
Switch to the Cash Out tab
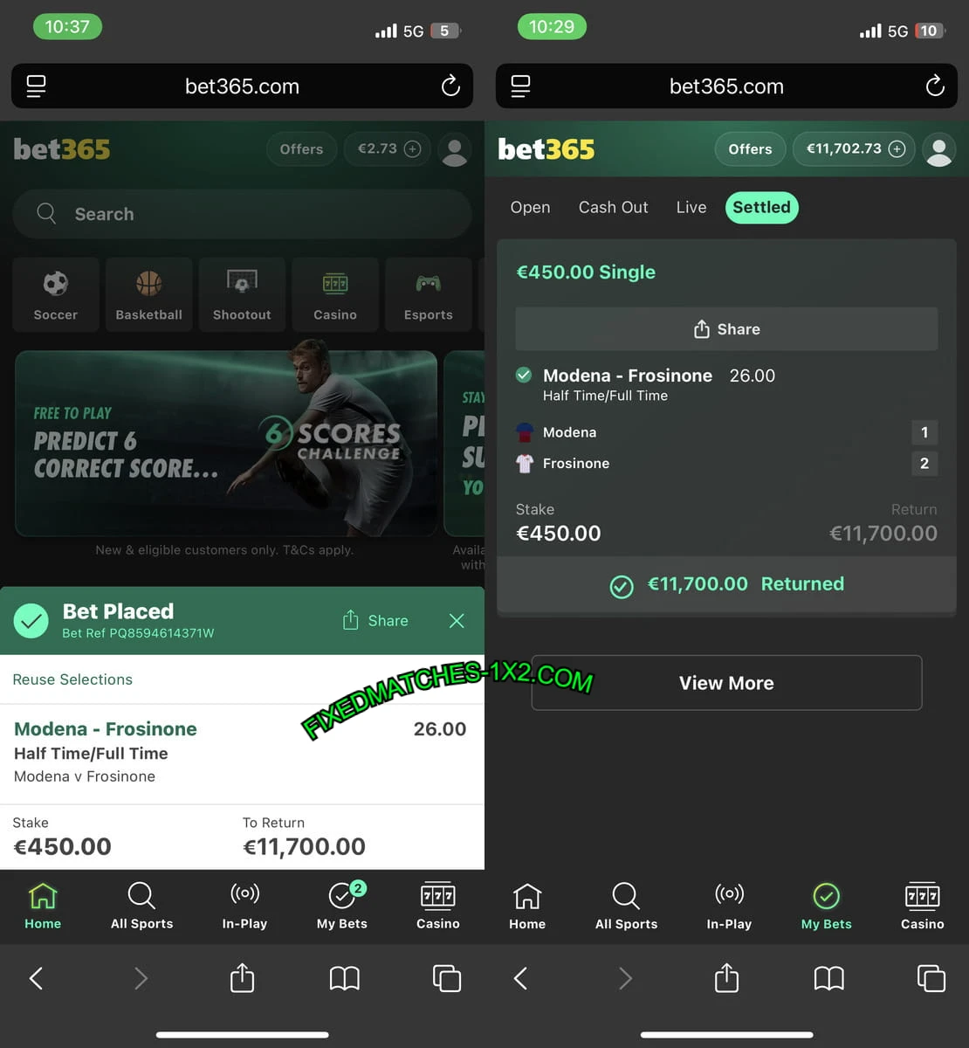point(613,207)
